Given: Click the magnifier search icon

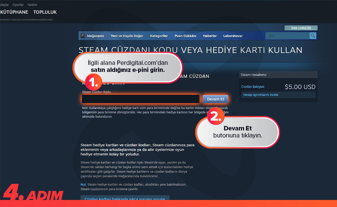Looking at the screenshot, I should pyautogui.click(x=313, y=36).
